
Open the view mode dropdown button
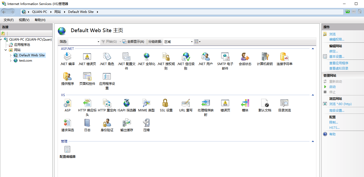(x=197, y=42)
